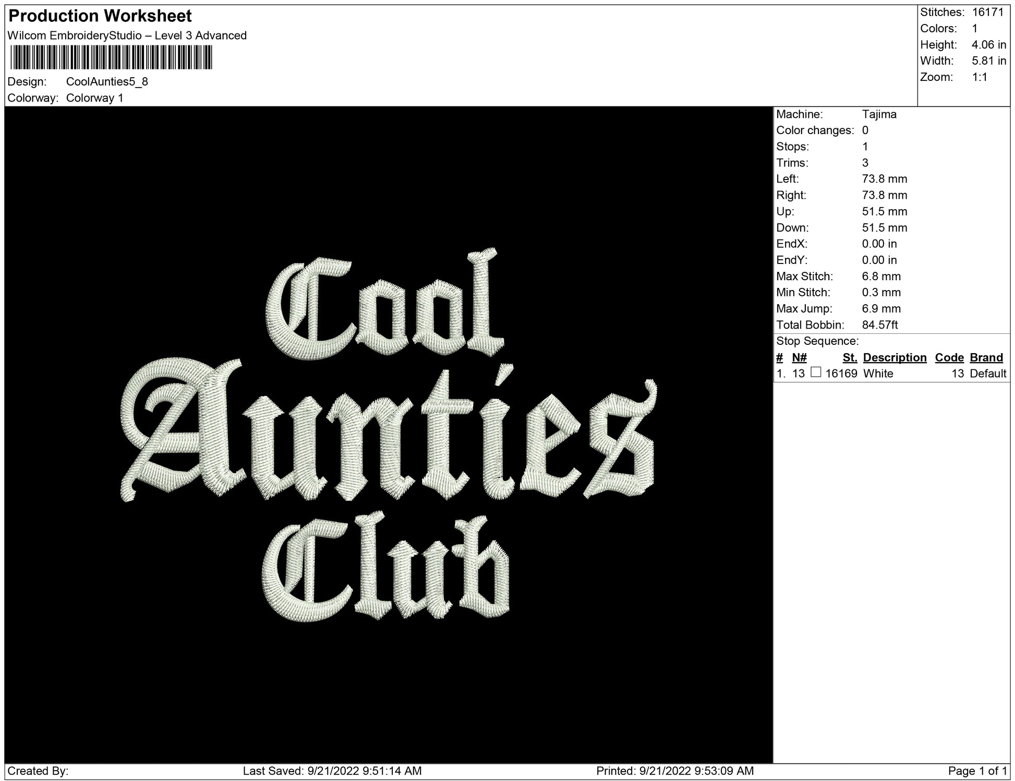The height and width of the screenshot is (781, 1015).
Task: Click the Code column header
Action: (949, 357)
